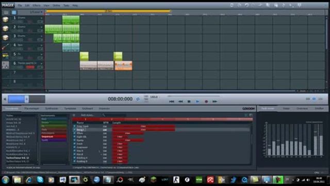Select the Bass instrument category

54,119
